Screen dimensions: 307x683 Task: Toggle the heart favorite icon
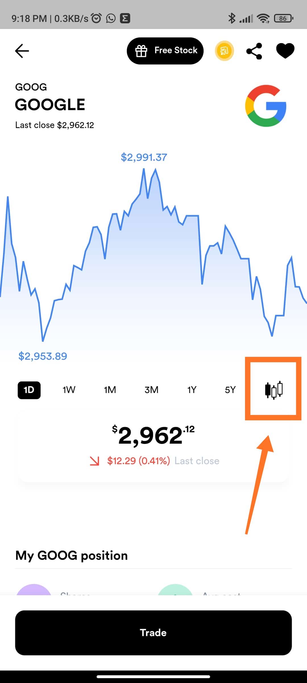click(x=285, y=51)
